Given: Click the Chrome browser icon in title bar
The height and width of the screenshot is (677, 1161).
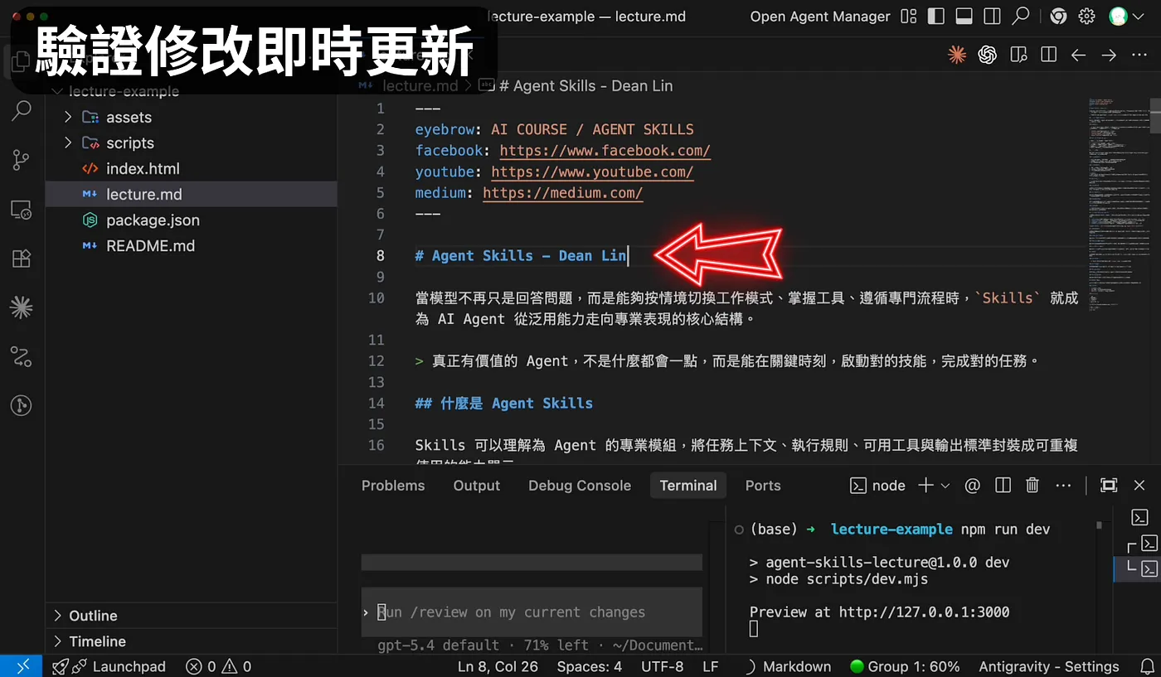Looking at the screenshot, I should point(1057,17).
